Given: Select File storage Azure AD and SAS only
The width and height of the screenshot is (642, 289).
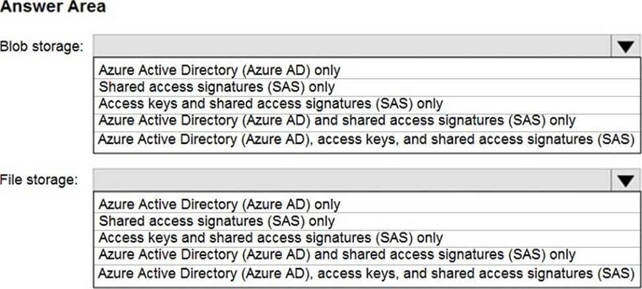Looking at the screenshot, I should tap(337, 255).
